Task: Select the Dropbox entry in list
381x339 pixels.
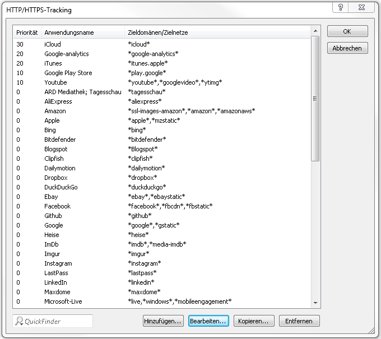Action: tap(56, 178)
